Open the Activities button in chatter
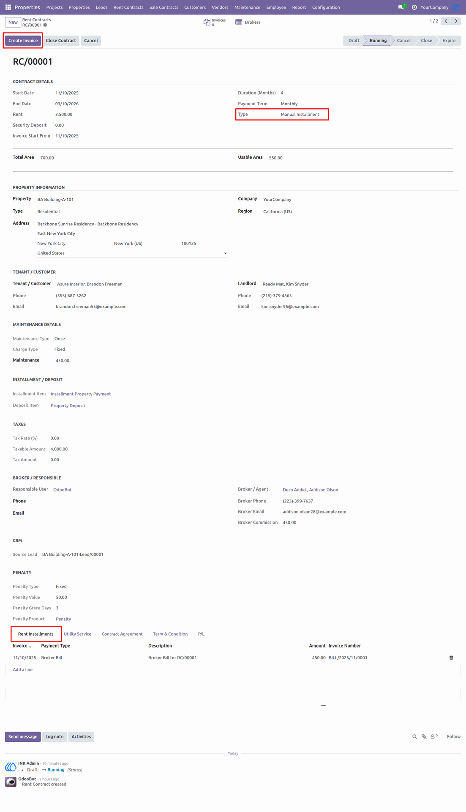This screenshot has width=466, height=812. [x=81, y=737]
